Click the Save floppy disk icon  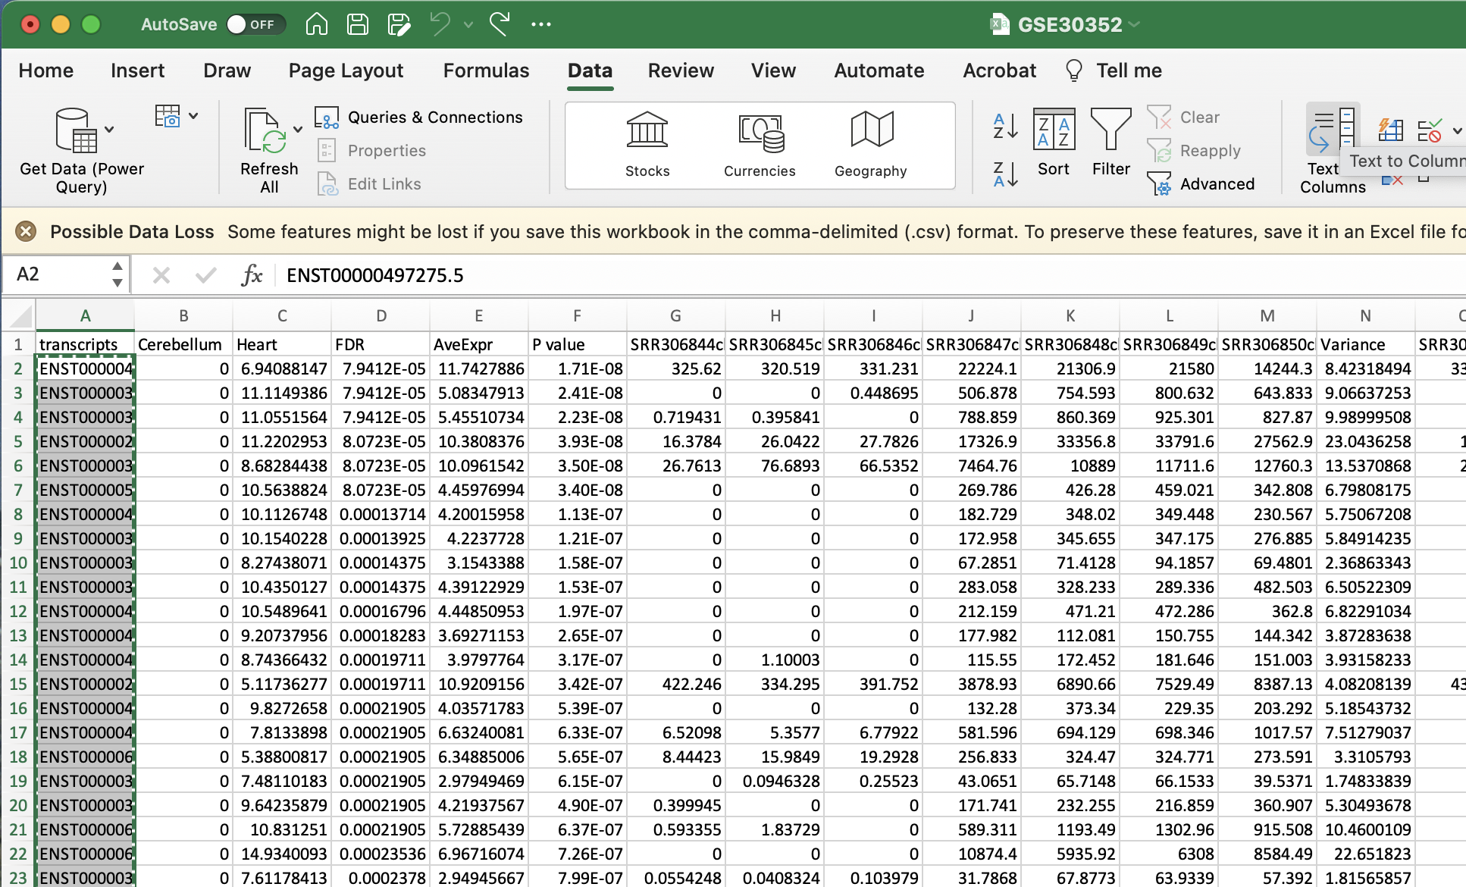(358, 24)
